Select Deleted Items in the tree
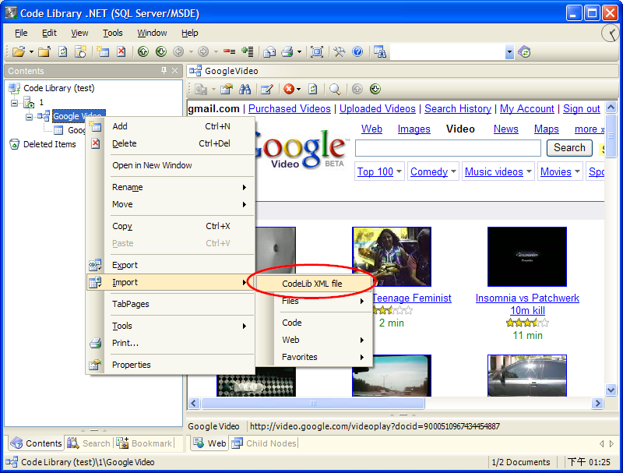 (49, 144)
